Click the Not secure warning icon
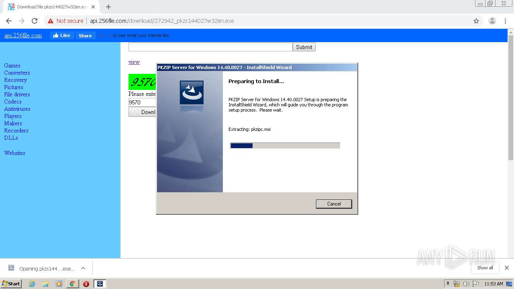Screen dimensions: 514x289 tap(51, 21)
